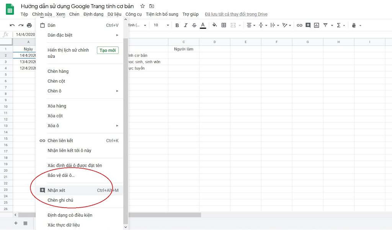Click the Undo icon

coord(12,25)
